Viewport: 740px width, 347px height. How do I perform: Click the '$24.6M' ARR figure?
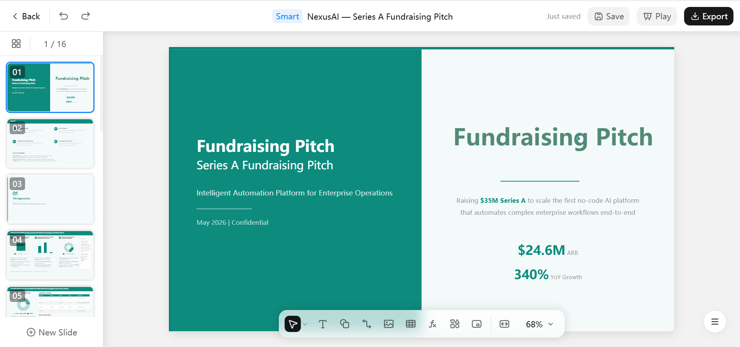(x=541, y=250)
